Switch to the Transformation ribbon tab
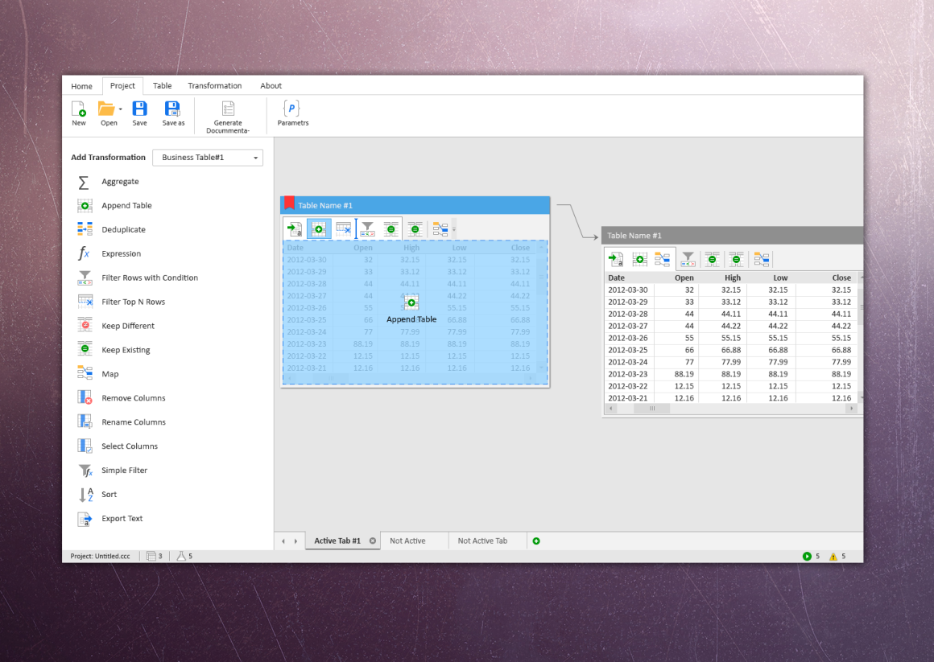Screen dimensions: 934x662 [214, 85]
